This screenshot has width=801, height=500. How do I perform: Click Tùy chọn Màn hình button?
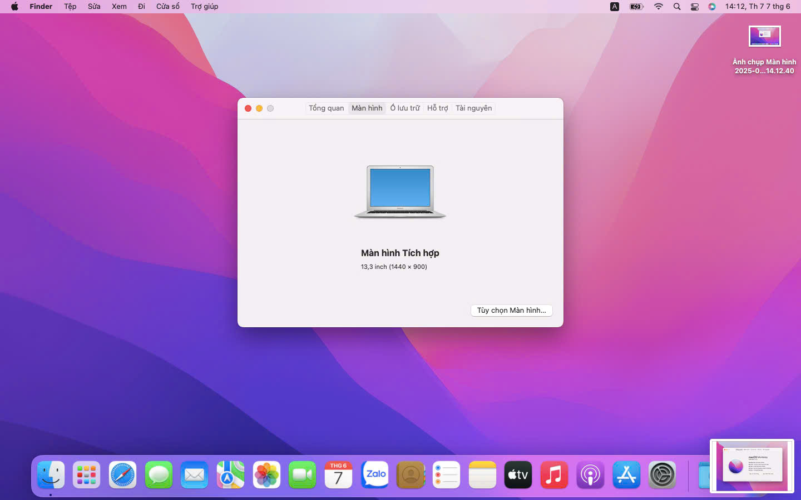pyautogui.click(x=512, y=311)
